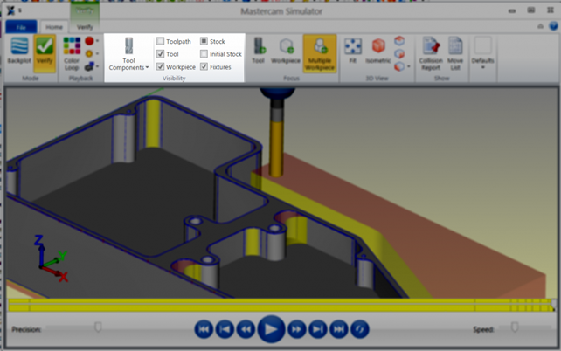Click the red circle playback icon
The width and height of the screenshot is (561, 351).
click(89, 41)
